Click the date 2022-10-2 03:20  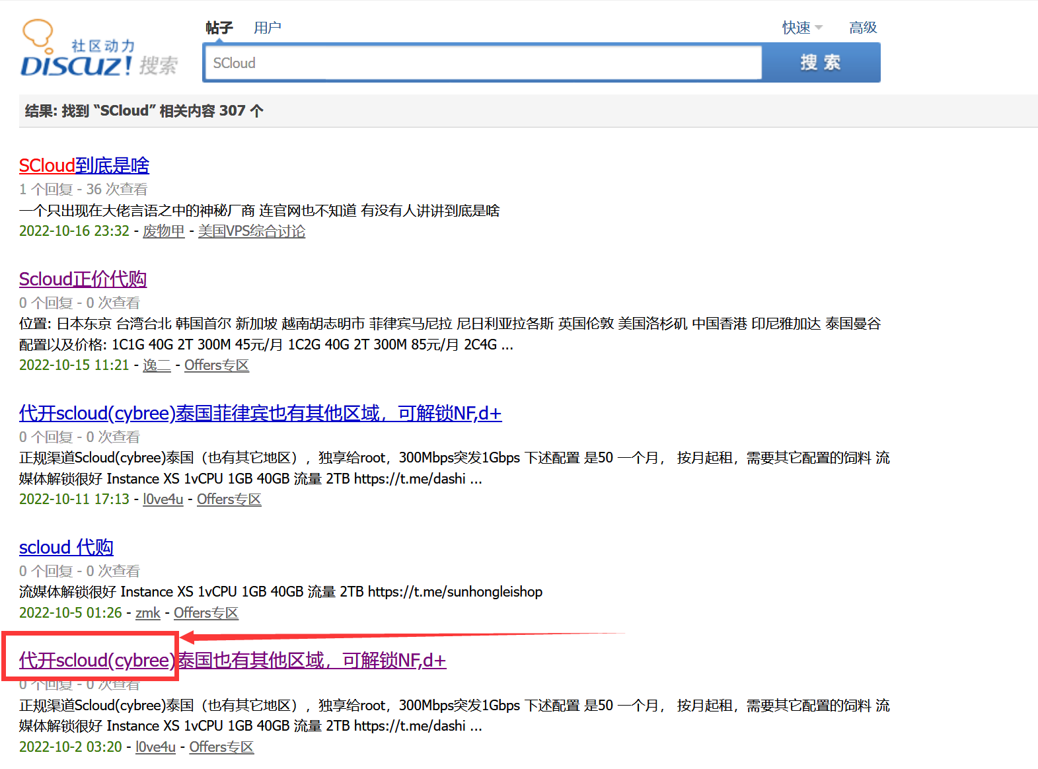(71, 747)
